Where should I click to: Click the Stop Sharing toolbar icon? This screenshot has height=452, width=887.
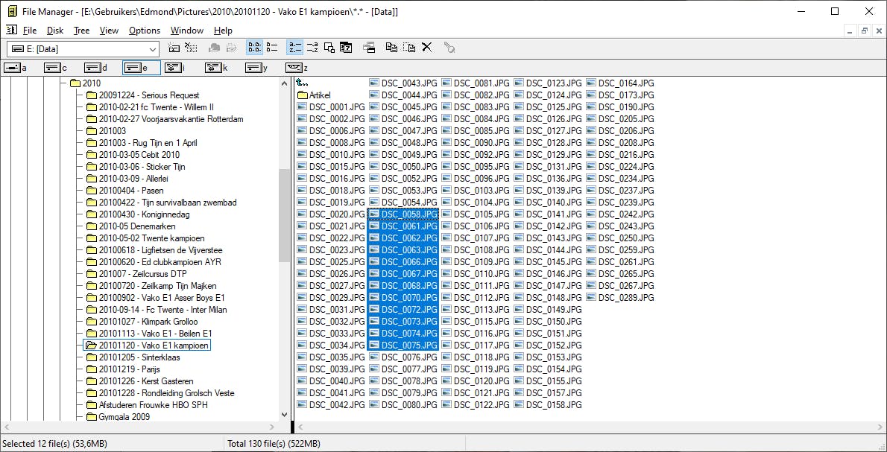[x=231, y=48]
